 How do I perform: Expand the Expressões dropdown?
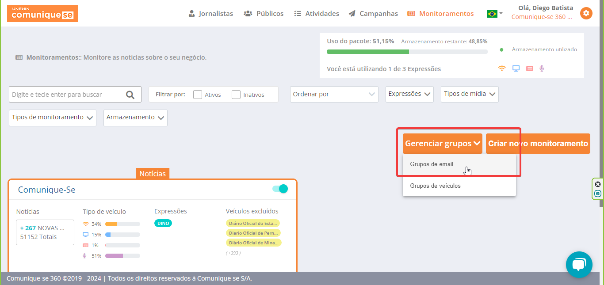[x=409, y=94]
